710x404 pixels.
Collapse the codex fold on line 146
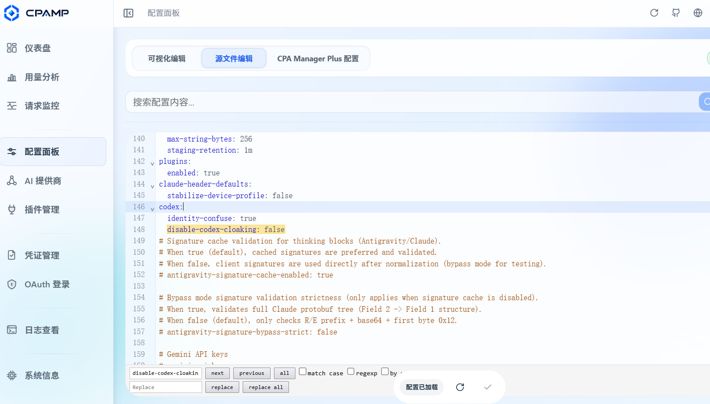click(x=152, y=209)
